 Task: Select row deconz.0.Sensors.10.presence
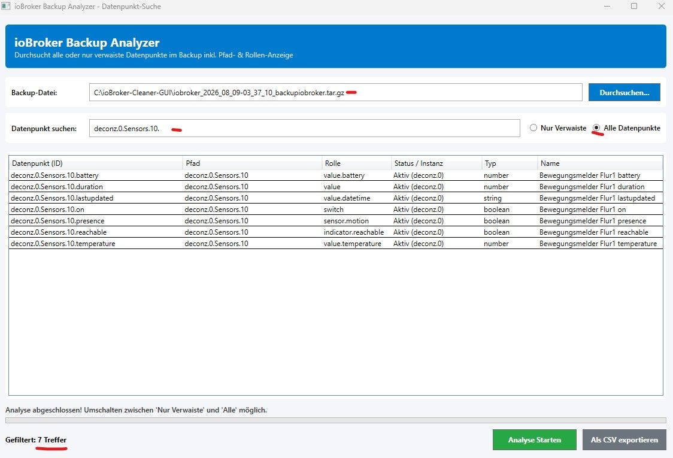pyautogui.click(x=336, y=221)
